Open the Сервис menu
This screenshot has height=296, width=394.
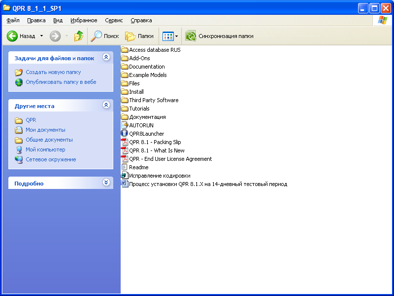tap(114, 20)
